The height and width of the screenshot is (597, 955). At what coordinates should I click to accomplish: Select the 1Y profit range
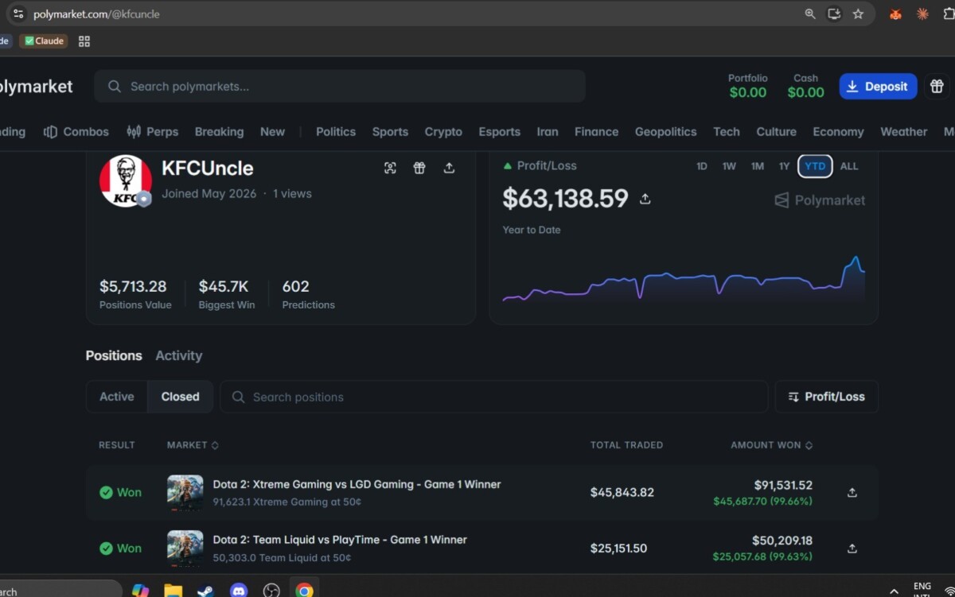(784, 166)
